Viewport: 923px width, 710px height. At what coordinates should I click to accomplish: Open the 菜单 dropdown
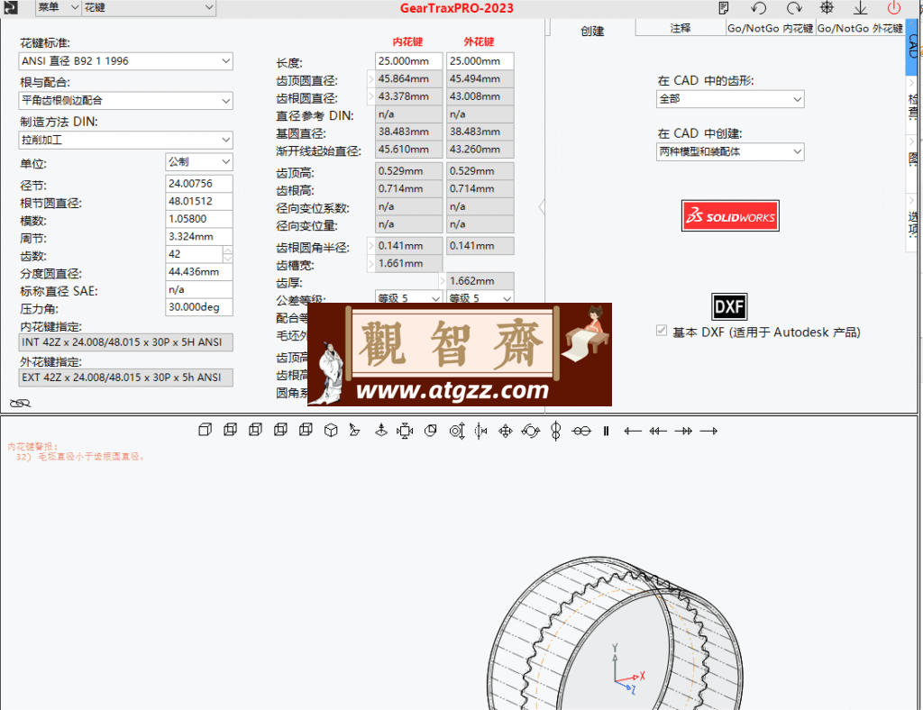tap(58, 7)
